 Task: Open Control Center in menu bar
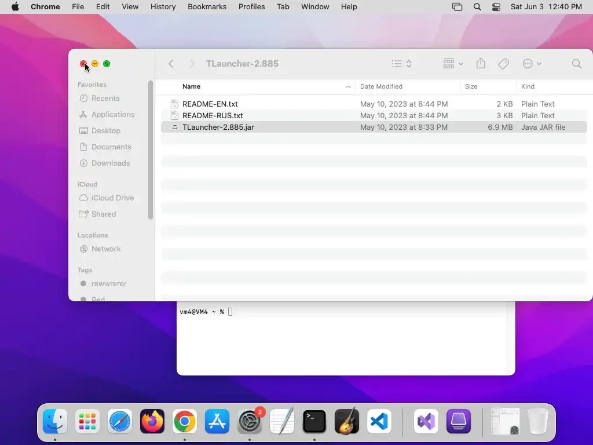tap(496, 7)
